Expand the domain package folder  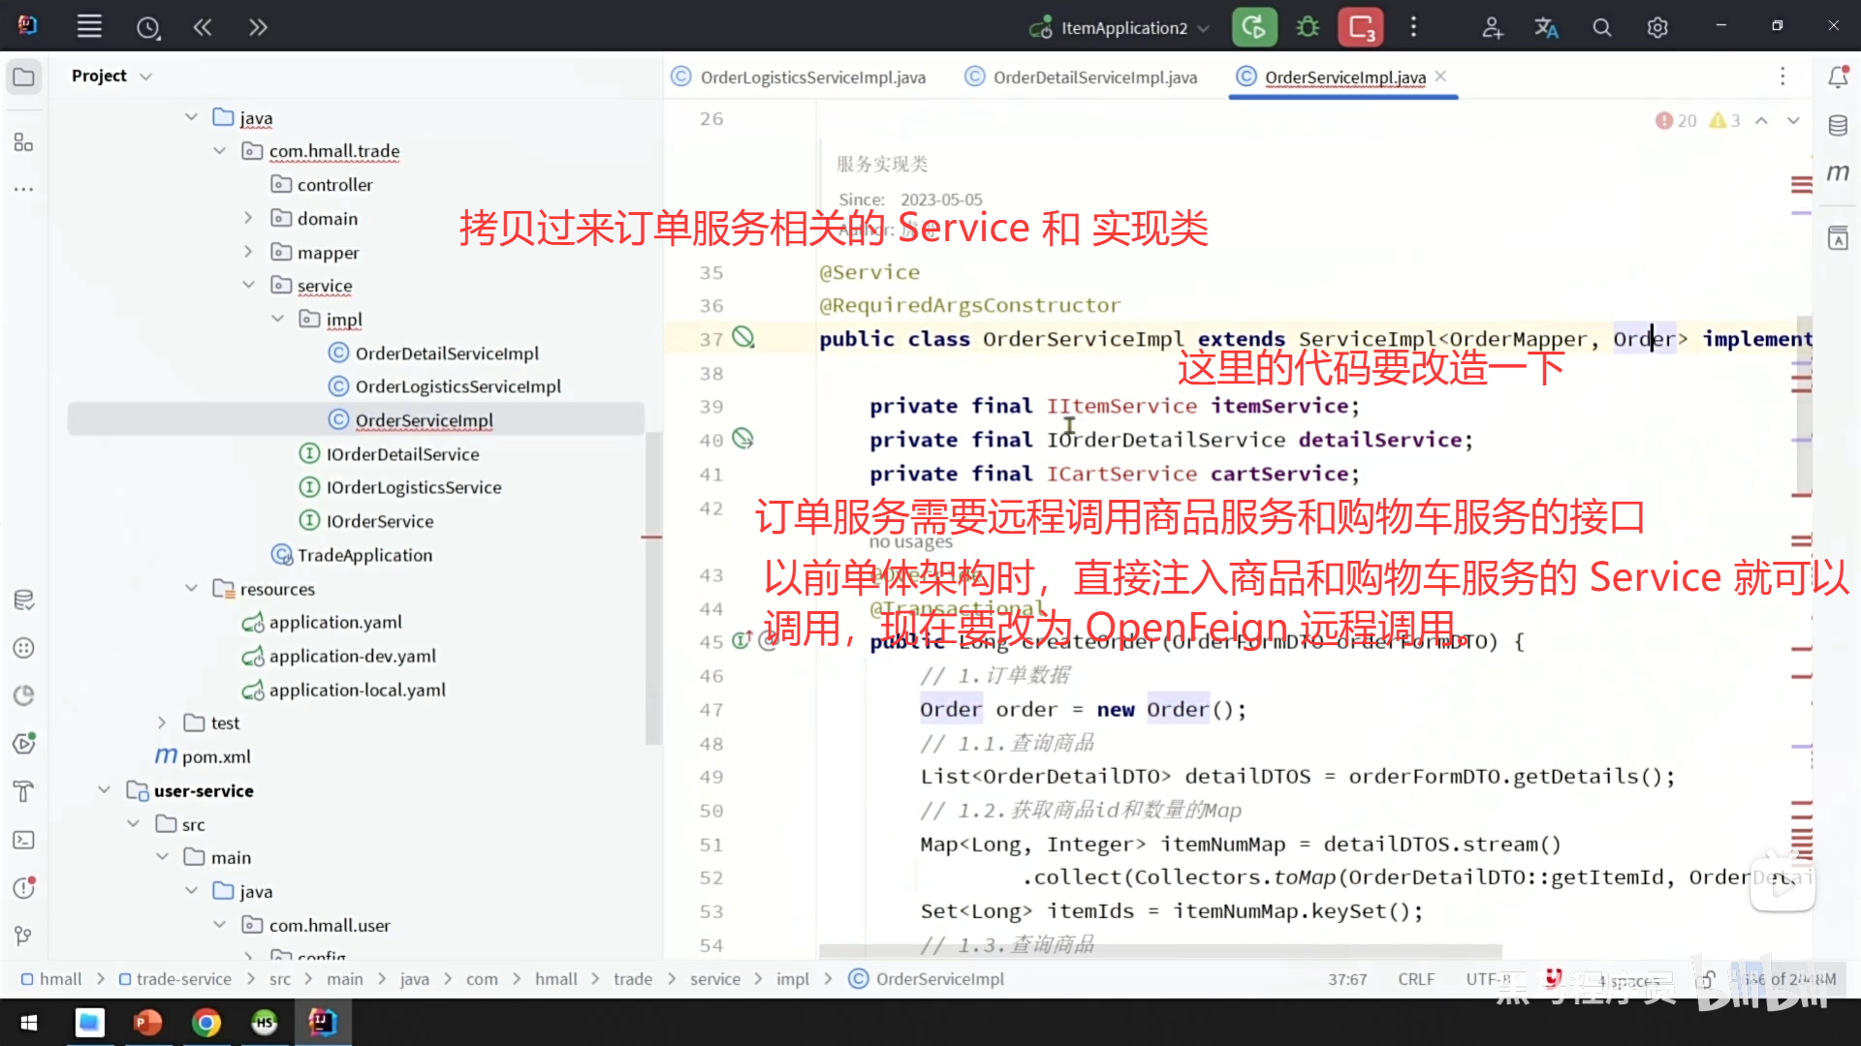point(248,218)
